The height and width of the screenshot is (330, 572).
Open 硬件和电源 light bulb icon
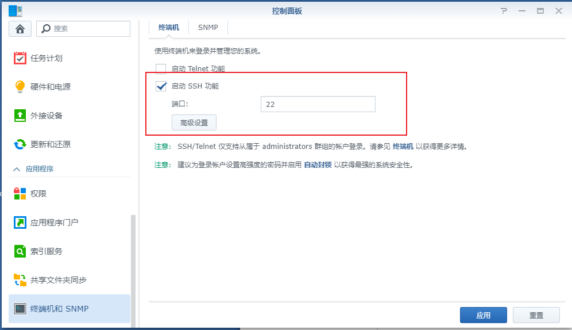20,87
